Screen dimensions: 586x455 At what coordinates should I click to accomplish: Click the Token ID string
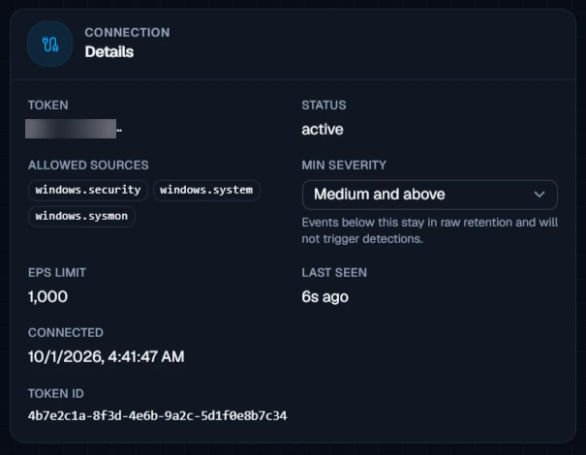pyautogui.click(x=157, y=415)
